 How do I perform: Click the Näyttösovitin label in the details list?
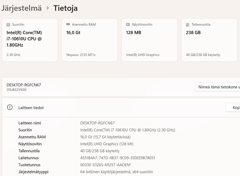click(30, 144)
